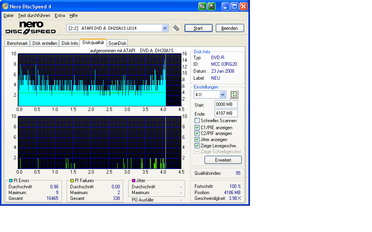Switch to the ScanDisk tab

[x=117, y=43]
